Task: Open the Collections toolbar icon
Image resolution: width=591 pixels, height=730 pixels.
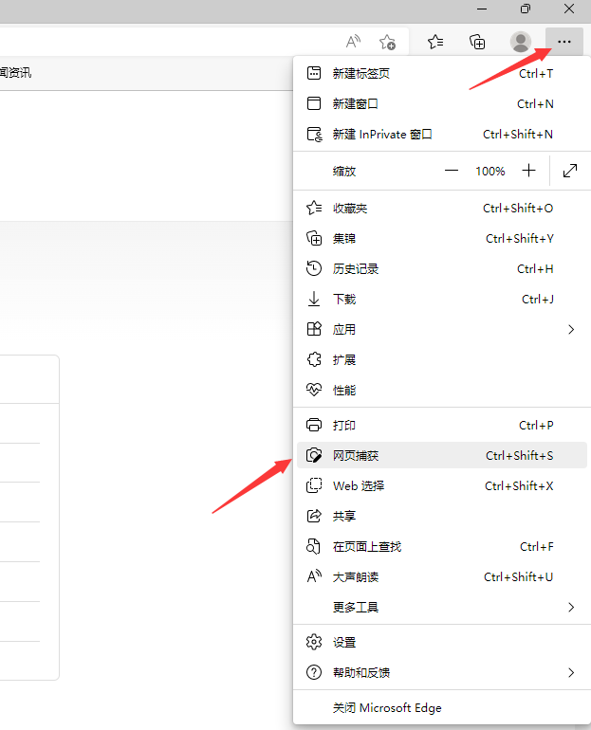Action: tap(478, 42)
